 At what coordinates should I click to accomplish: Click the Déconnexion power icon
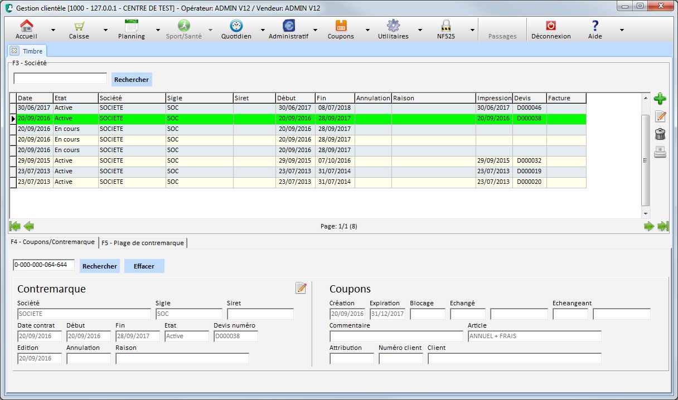(551, 26)
